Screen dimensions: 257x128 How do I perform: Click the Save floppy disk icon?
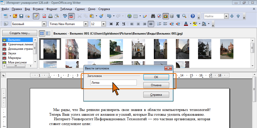tap(21, 16)
